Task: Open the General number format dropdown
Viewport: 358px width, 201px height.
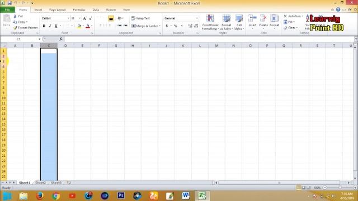Action: (197, 18)
